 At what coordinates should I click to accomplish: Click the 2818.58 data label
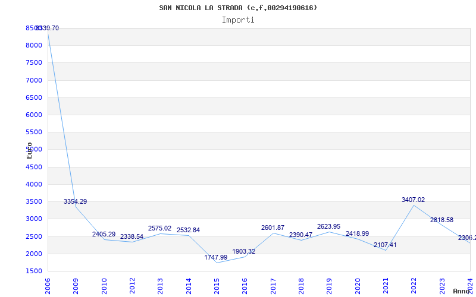coord(441,220)
